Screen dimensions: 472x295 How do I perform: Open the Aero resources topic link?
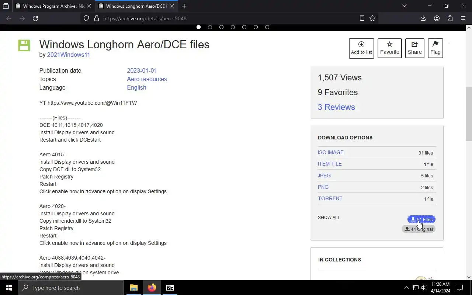(x=147, y=79)
